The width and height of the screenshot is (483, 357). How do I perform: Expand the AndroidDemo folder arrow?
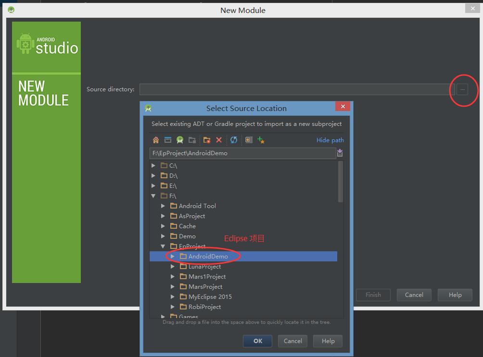173,257
